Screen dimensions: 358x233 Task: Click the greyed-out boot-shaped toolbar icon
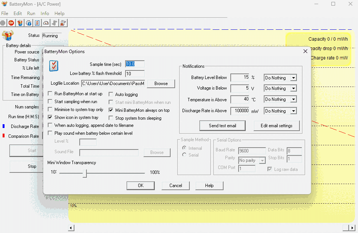54,23
